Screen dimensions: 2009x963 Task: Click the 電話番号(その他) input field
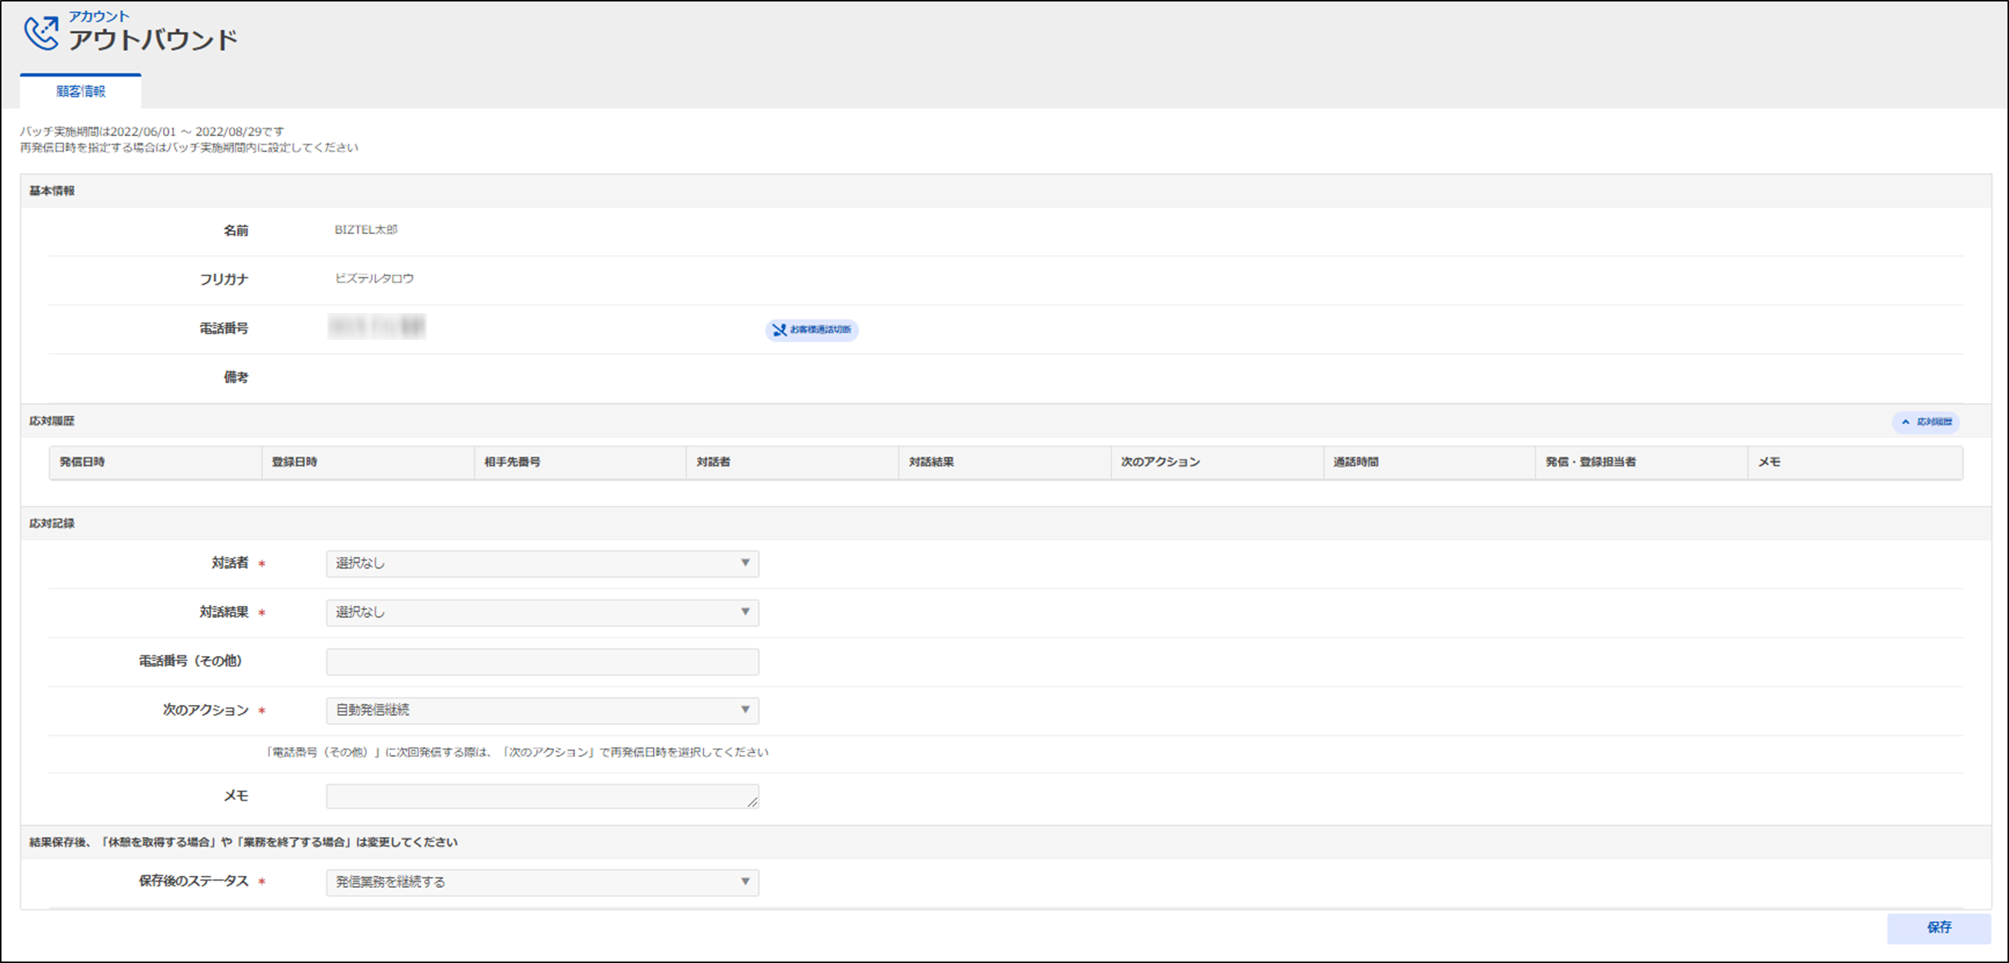click(x=542, y=661)
